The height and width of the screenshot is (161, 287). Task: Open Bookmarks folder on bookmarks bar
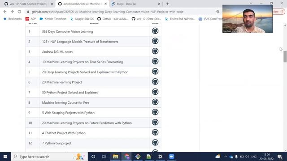[x=13, y=19]
